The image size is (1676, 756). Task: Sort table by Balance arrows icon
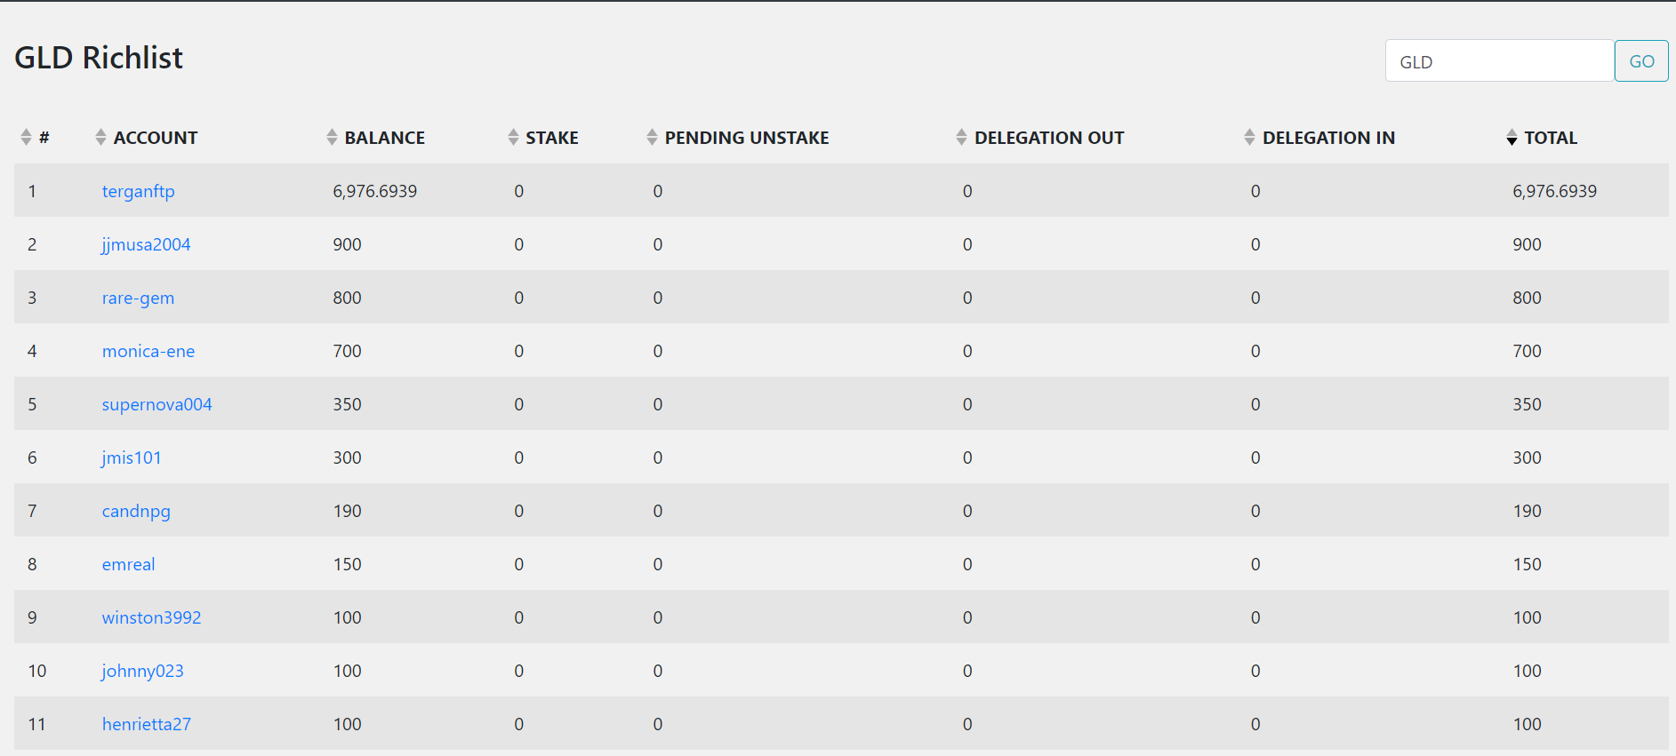[332, 138]
